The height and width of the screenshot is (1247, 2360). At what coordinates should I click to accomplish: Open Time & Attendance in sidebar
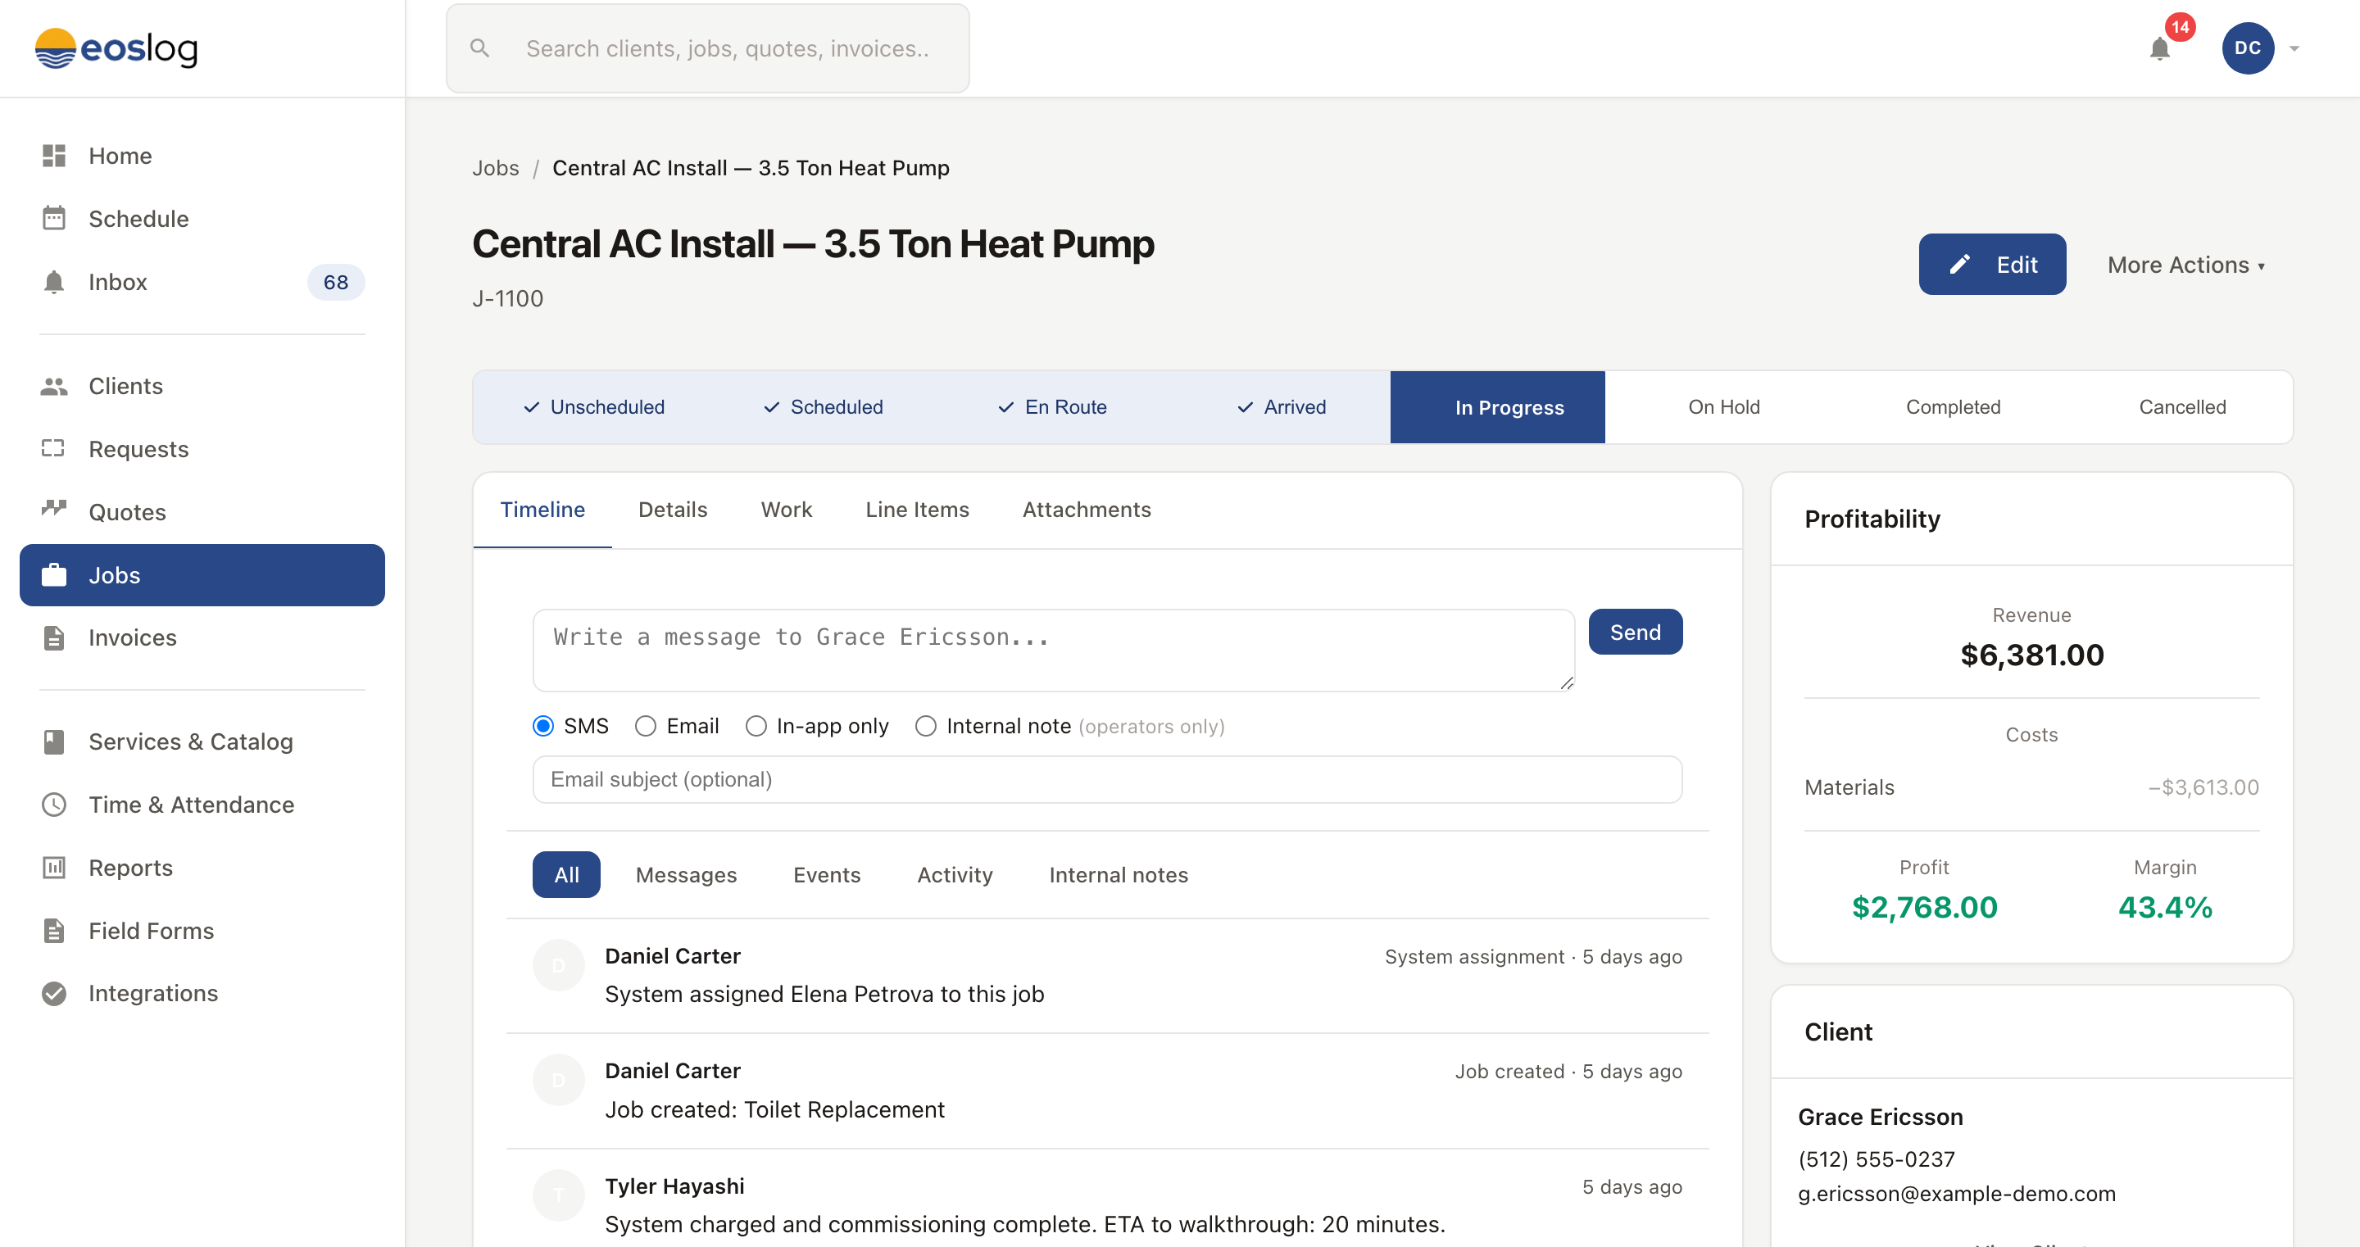point(202,805)
